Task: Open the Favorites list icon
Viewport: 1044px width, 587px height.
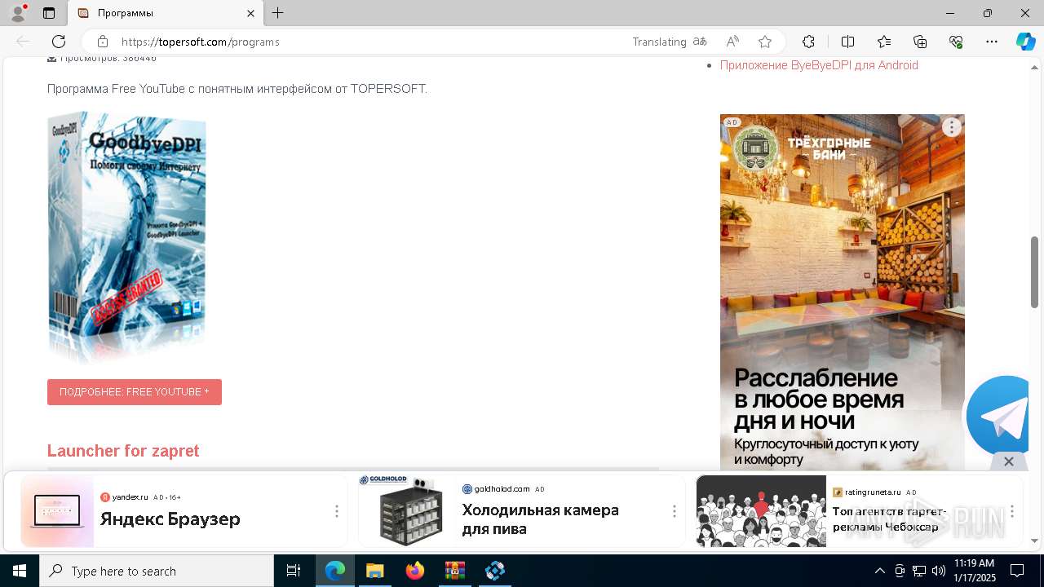Action: (884, 42)
